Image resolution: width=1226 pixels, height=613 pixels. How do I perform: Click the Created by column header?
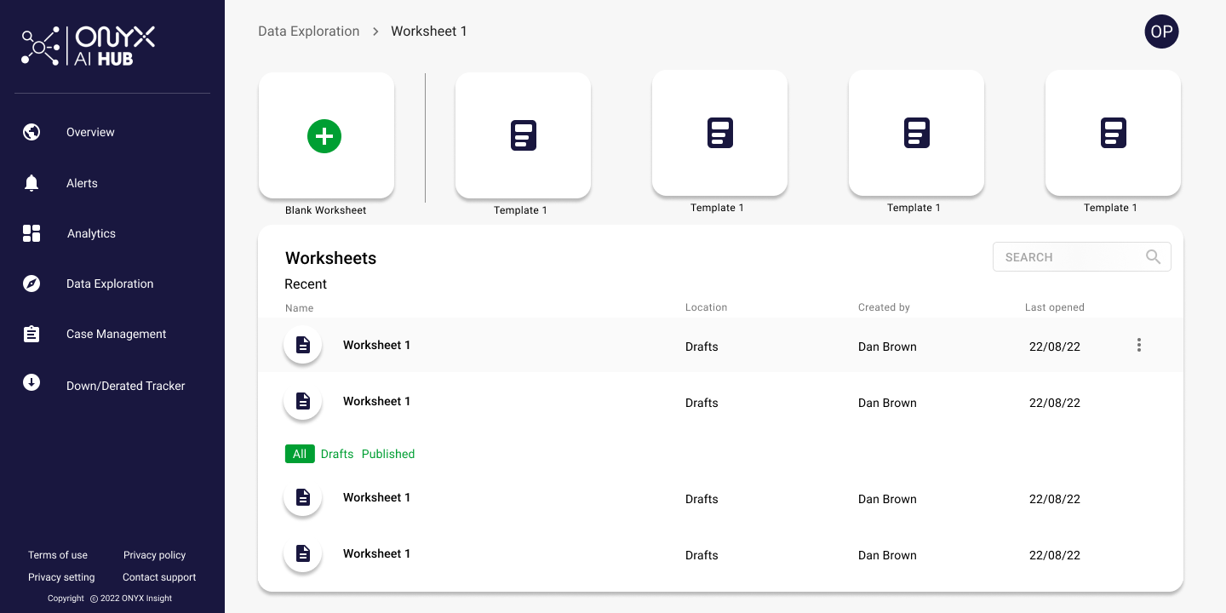884,307
